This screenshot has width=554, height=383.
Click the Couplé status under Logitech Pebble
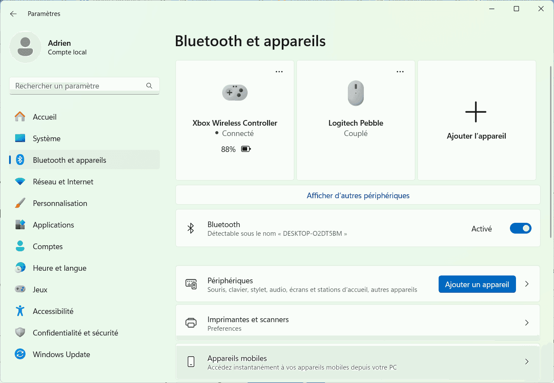(356, 133)
